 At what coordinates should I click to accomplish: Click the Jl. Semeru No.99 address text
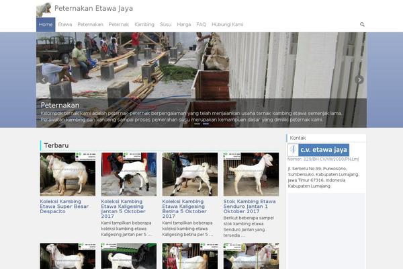coord(324,178)
